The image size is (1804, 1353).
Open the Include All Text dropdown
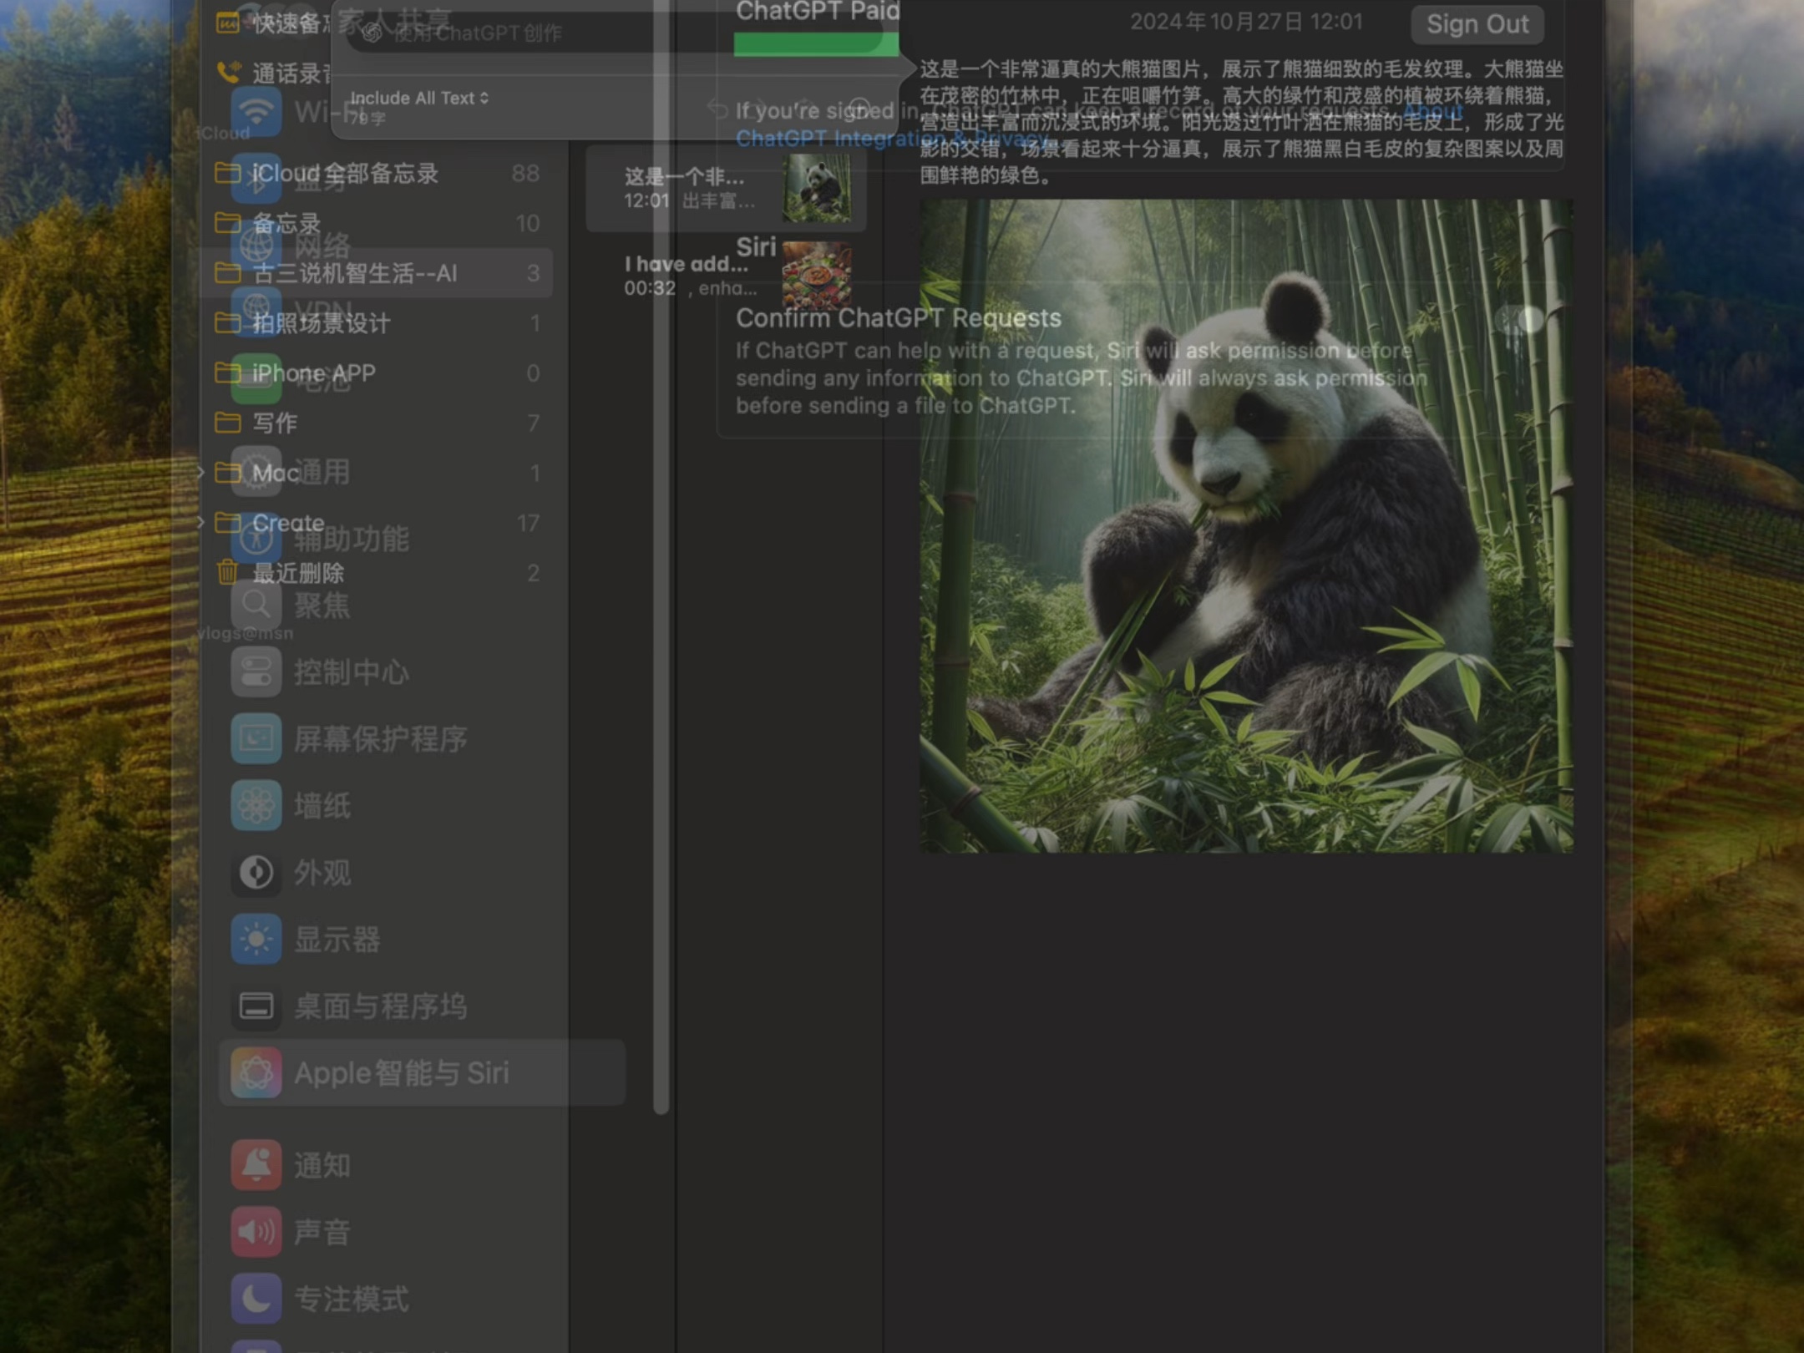pyautogui.click(x=419, y=98)
